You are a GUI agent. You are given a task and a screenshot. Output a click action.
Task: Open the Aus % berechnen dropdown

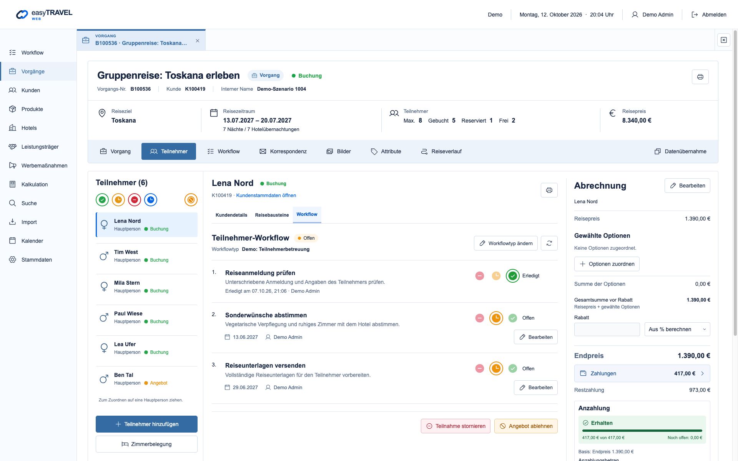coord(677,329)
